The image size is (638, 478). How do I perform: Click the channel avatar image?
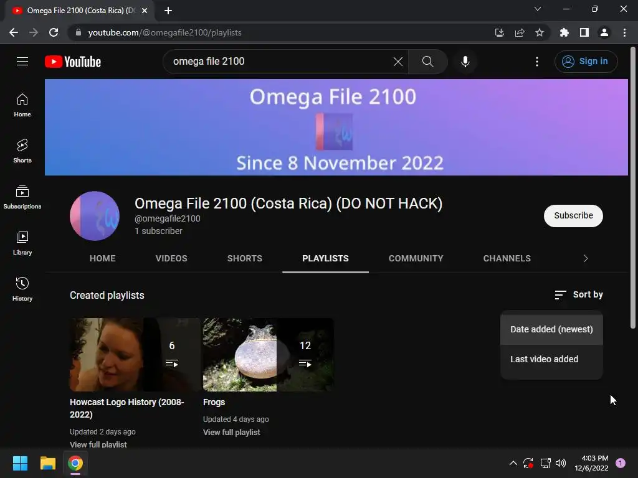point(95,216)
